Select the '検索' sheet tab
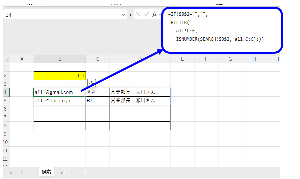 tap(46, 172)
